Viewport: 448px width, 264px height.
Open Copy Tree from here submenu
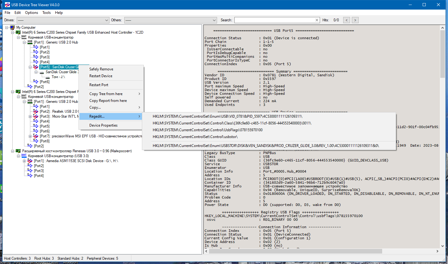[111, 94]
